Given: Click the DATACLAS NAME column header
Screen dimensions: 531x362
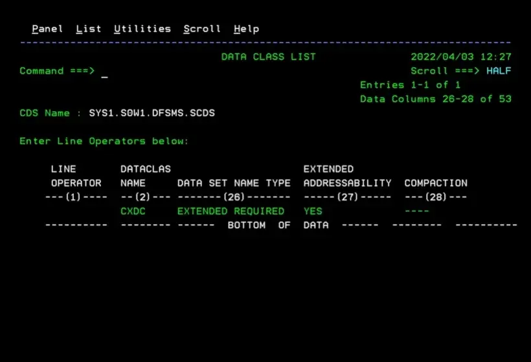Looking at the screenshot, I should [x=146, y=176].
